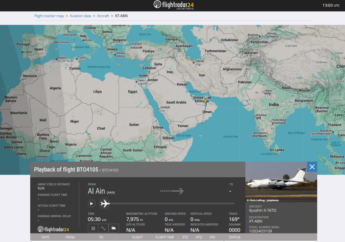Click the STD column header
The width and height of the screenshot is (345, 242).
(x=185, y=237)
